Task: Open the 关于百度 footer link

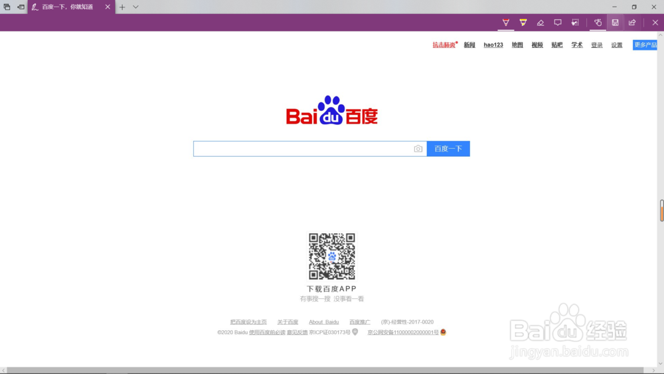Action: point(288,322)
